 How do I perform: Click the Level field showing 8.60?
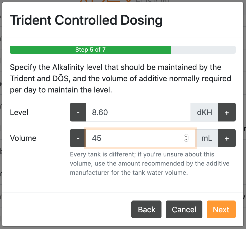coord(138,112)
